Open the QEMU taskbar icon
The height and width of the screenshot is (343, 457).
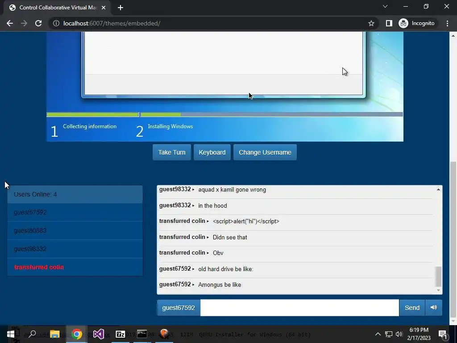coord(164,334)
